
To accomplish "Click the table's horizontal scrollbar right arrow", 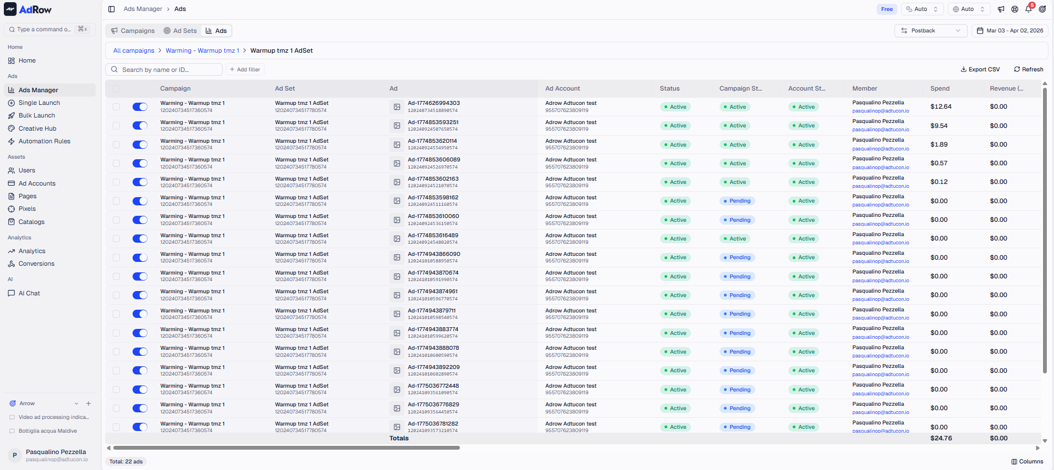I will click(1037, 448).
